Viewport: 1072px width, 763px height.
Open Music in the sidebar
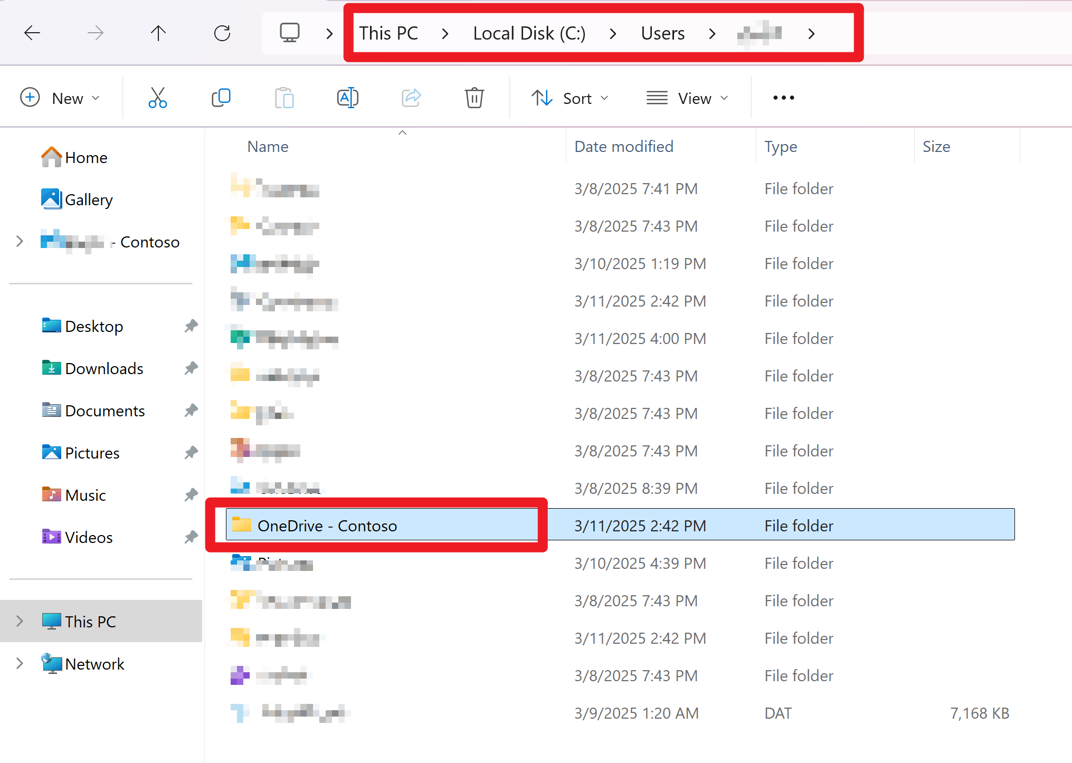pyautogui.click(x=74, y=495)
